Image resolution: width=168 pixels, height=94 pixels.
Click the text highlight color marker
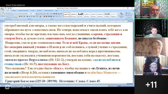pos(37,16)
